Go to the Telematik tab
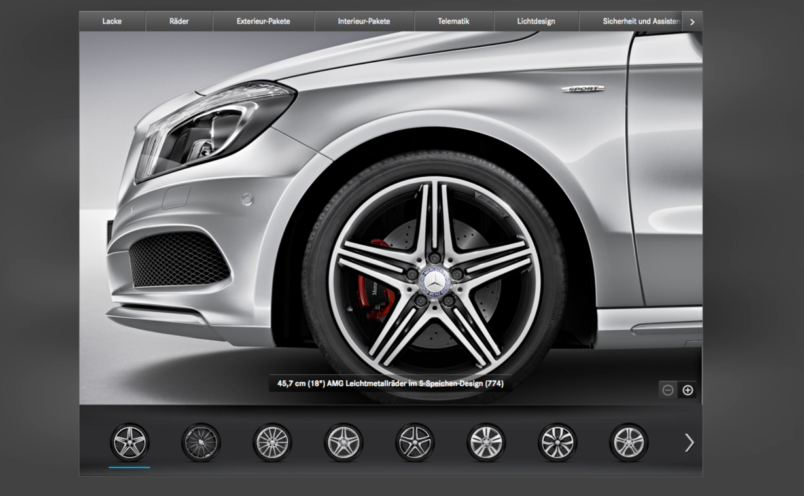 [453, 21]
